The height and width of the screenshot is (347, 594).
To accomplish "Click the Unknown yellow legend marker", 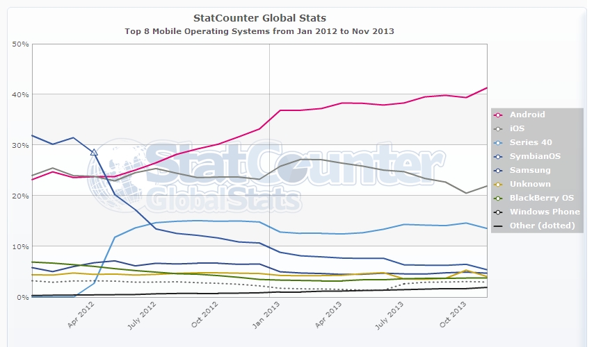I will (498, 184).
